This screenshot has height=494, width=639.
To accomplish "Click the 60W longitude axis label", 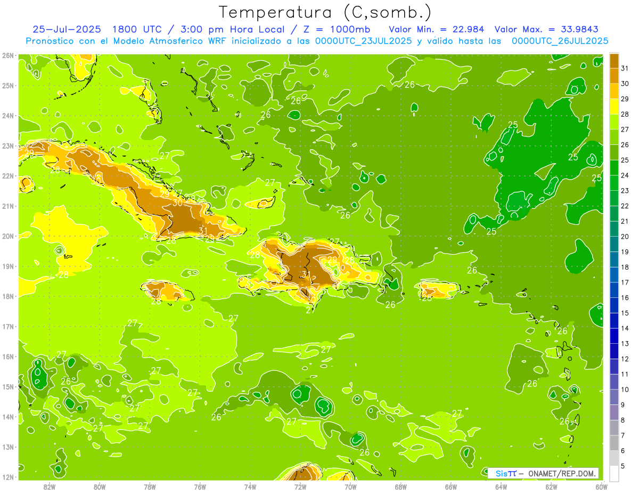I will (x=602, y=487).
